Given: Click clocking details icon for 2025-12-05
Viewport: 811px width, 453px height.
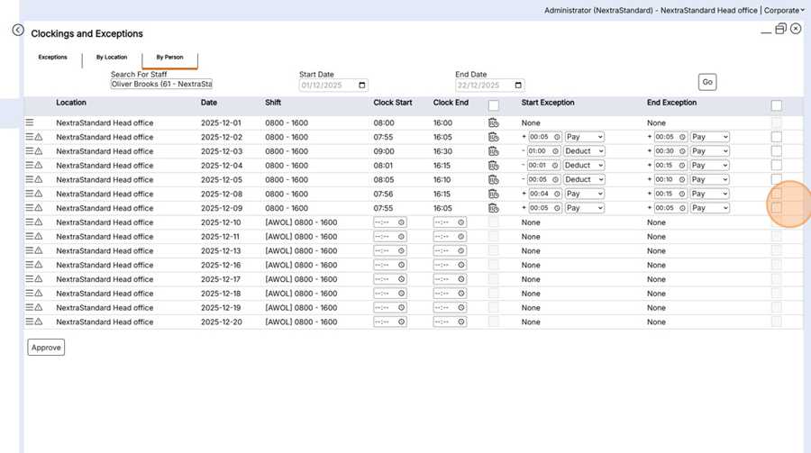Looking at the screenshot, I should (493, 179).
